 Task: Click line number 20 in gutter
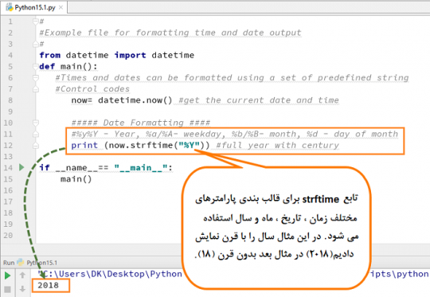[8, 236]
